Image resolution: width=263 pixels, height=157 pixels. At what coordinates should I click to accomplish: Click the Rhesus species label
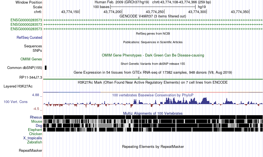(36, 117)
